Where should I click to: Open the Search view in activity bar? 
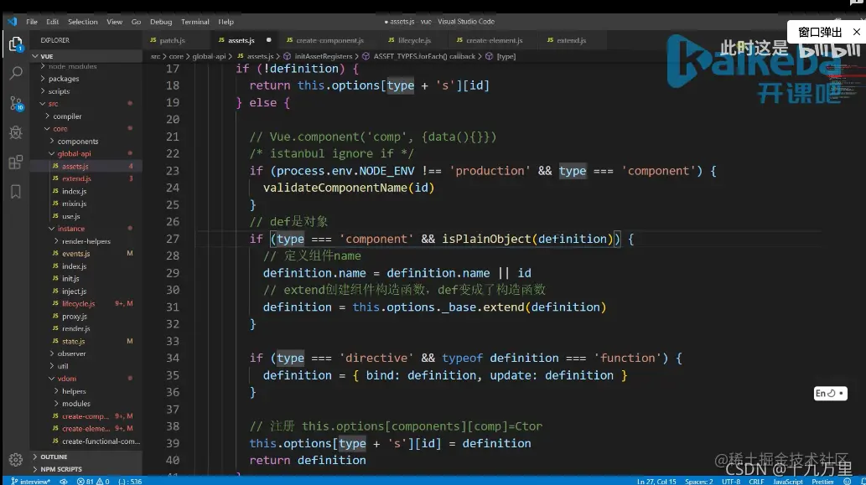[15, 73]
